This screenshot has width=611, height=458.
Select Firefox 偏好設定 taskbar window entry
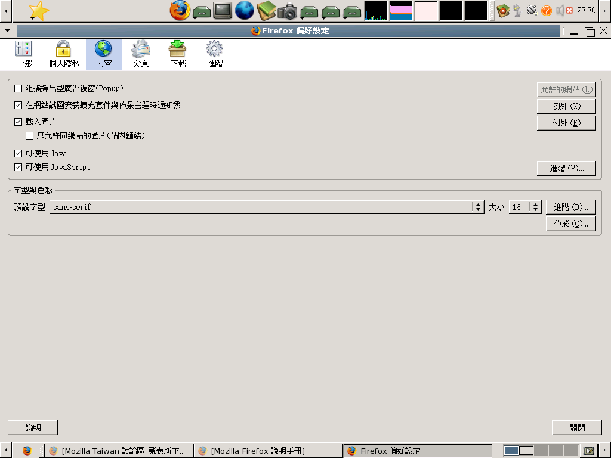click(417, 451)
